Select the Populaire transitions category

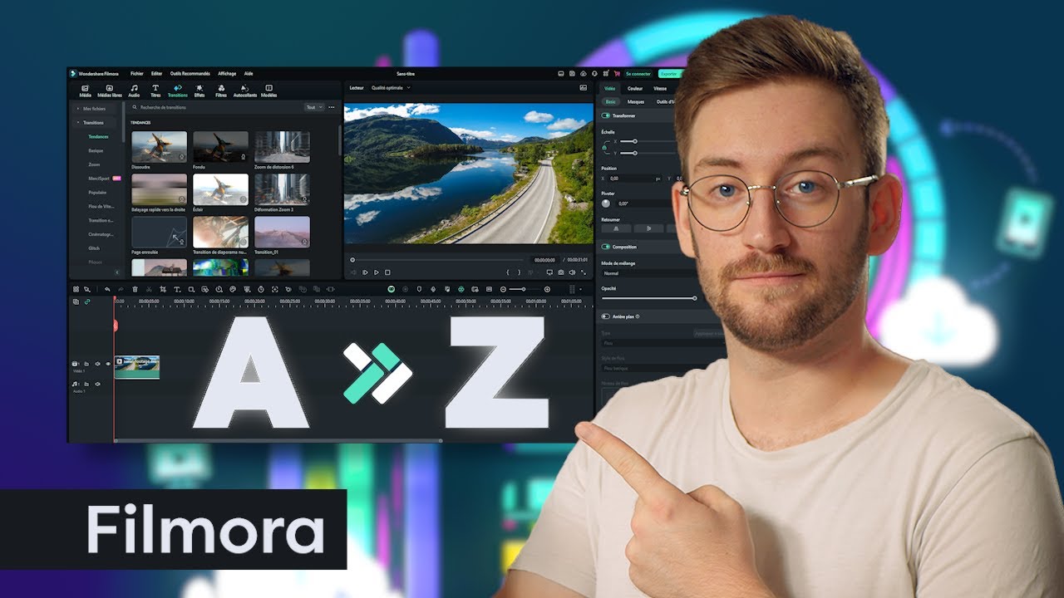pos(97,192)
